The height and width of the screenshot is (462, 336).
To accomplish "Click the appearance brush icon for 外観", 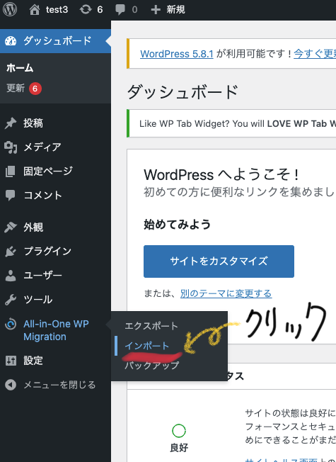I will click(11, 227).
